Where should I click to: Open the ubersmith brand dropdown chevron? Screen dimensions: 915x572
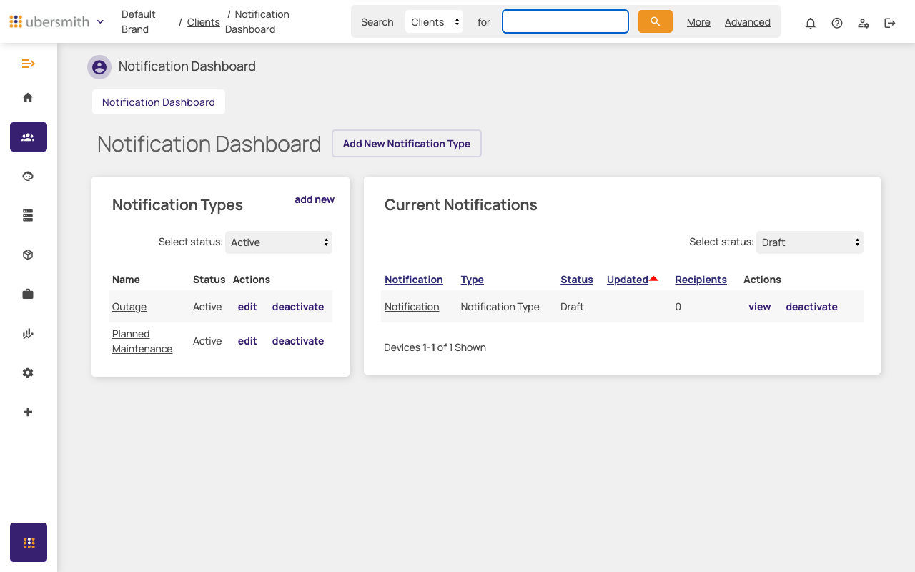100,21
